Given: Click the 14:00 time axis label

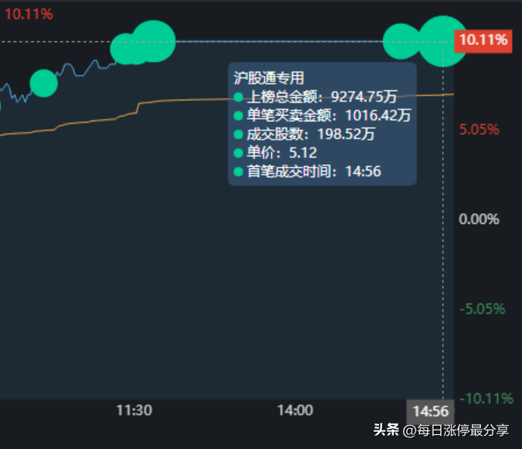Looking at the screenshot, I should coord(295,410).
